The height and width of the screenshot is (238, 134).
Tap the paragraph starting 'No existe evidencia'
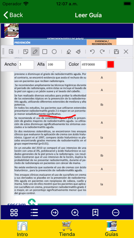click(x=50, y=169)
